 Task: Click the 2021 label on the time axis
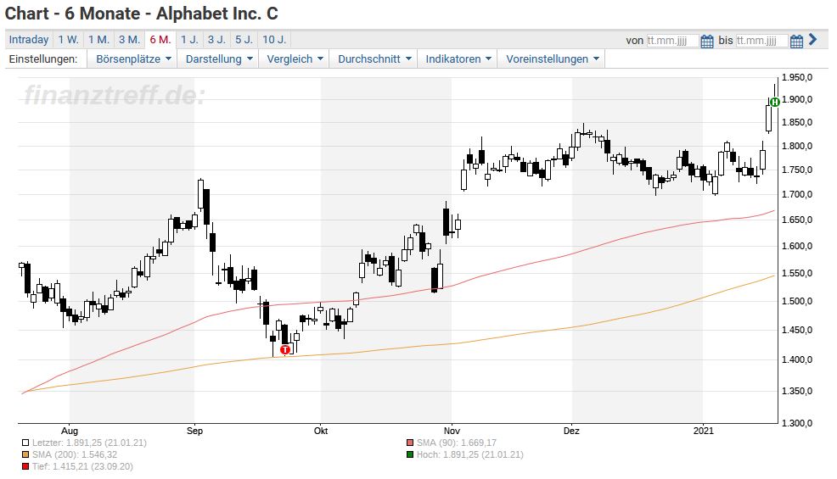click(704, 431)
